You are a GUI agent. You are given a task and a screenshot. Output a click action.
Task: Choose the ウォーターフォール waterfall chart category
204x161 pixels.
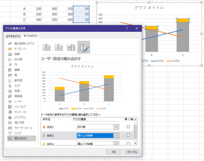tap(20, 128)
